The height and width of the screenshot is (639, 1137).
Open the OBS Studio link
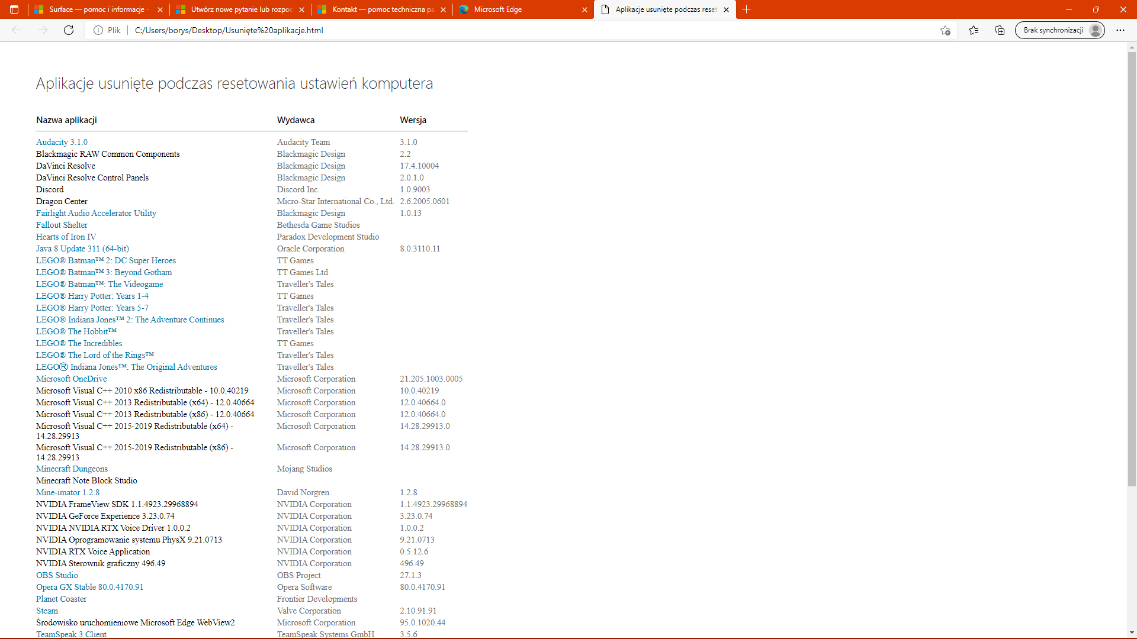click(x=57, y=575)
